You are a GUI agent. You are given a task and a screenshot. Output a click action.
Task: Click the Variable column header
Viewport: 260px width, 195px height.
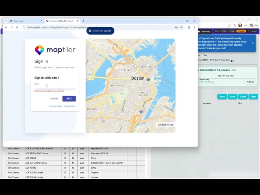tap(207, 103)
